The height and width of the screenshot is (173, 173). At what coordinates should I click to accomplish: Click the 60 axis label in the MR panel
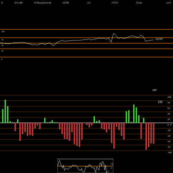click(169, 108)
